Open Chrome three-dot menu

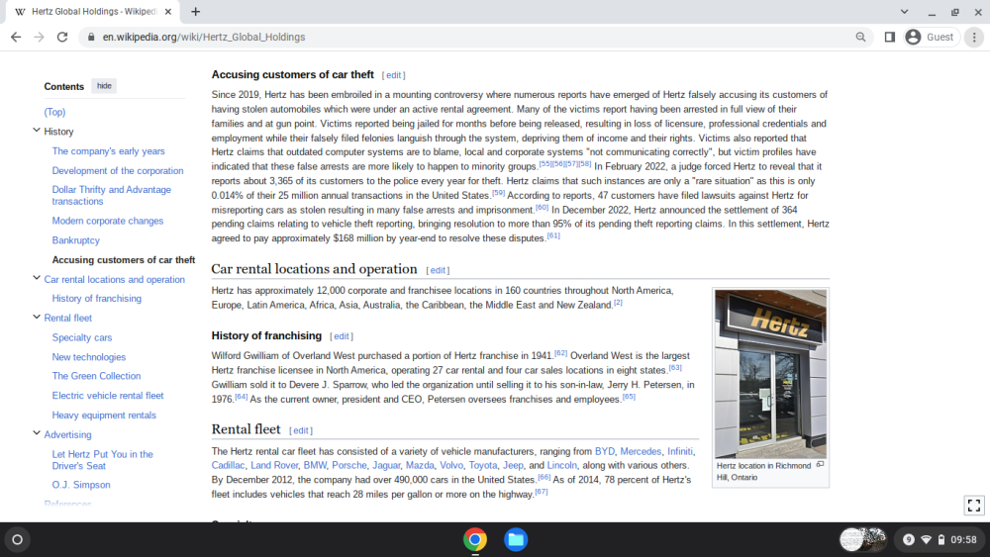(x=974, y=38)
